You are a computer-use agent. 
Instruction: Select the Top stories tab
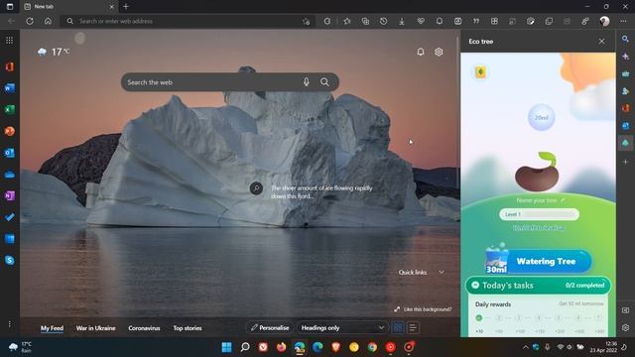pyautogui.click(x=188, y=328)
